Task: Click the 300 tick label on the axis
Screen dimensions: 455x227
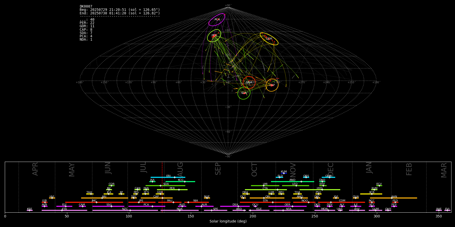Action: (377, 216)
